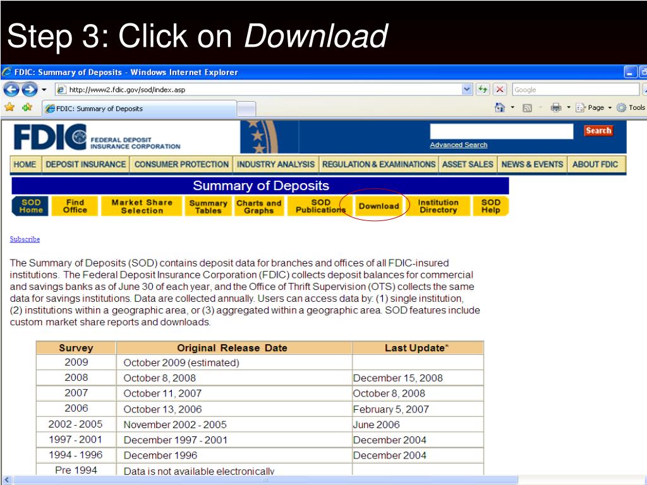Click the red Search button
The width and height of the screenshot is (647, 485).
coord(598,131)
